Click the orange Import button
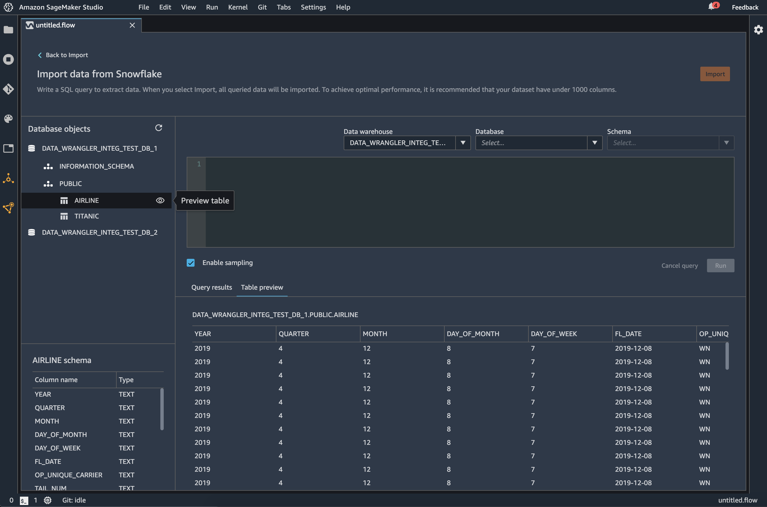 pyautogui.click(x=715, y=74)
